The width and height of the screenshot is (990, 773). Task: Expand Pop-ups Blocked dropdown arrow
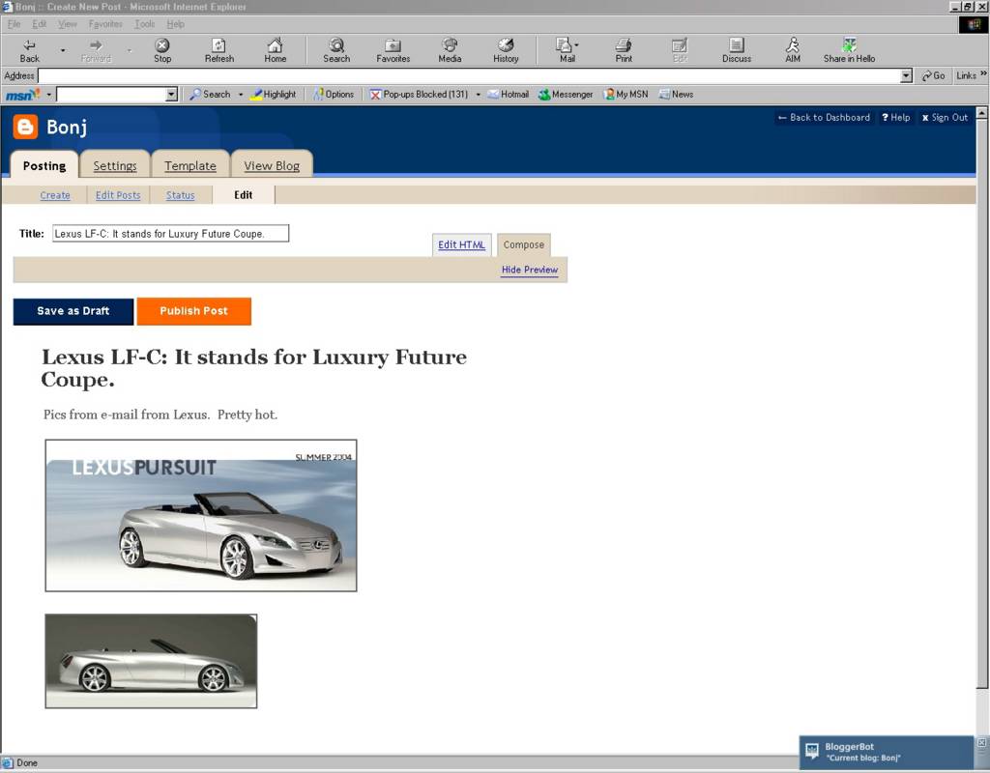[478, 95]
